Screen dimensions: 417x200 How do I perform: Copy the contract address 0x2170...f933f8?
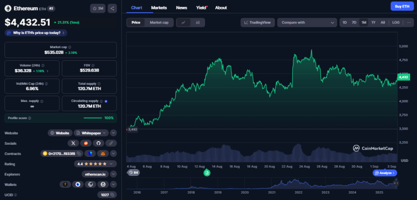78,153
